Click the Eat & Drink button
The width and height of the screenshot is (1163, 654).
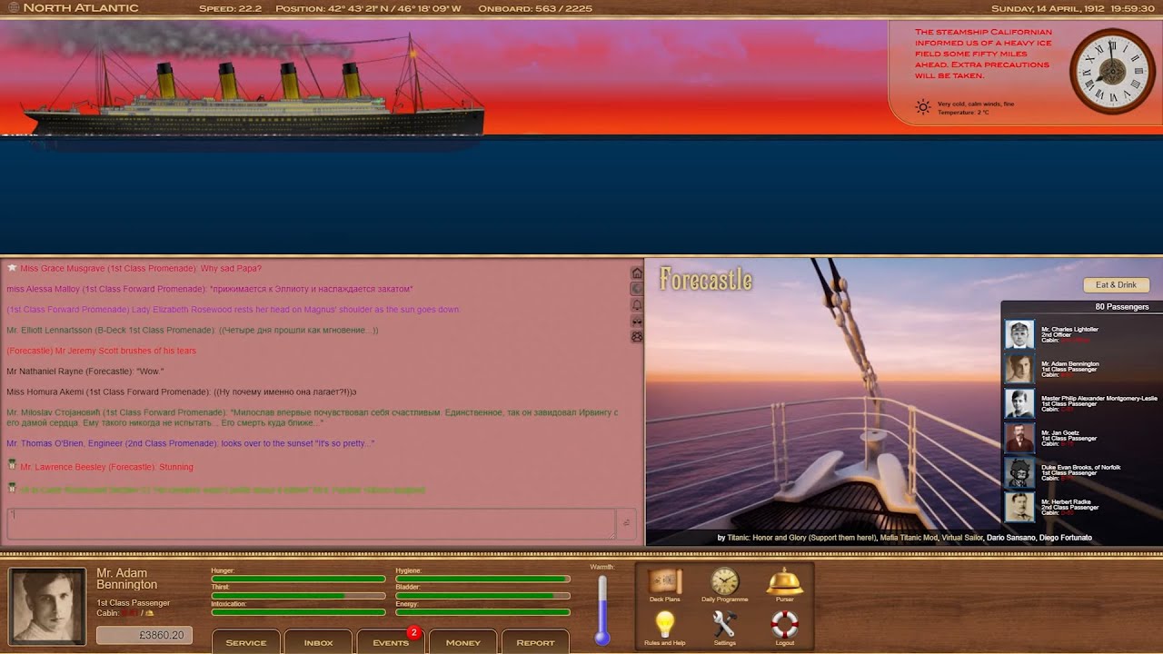[x=1116, y=284]
